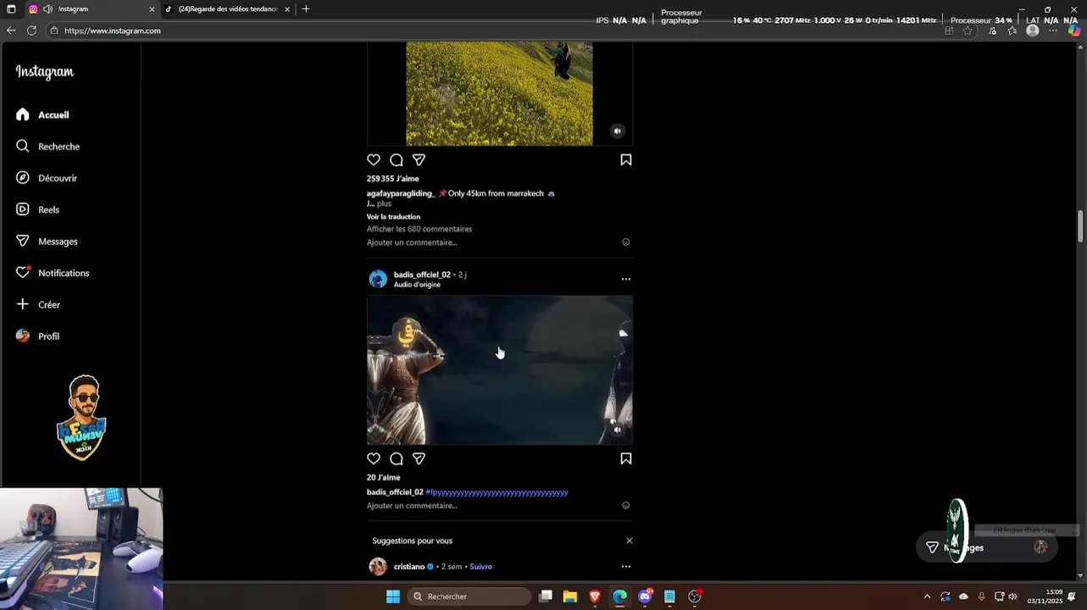Toggle sound on the badis_offciel_02 video
This screenshot has width=1087, height=610.
coord(618,430)
